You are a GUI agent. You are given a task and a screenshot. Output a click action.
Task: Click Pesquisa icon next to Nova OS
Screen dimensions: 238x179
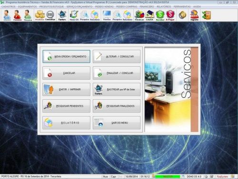(84, 15)
